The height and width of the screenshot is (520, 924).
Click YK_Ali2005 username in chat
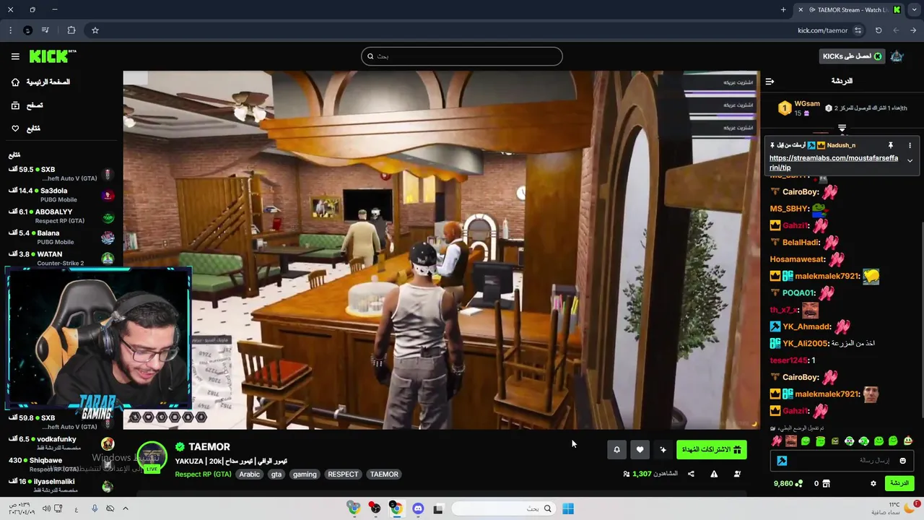805,343
